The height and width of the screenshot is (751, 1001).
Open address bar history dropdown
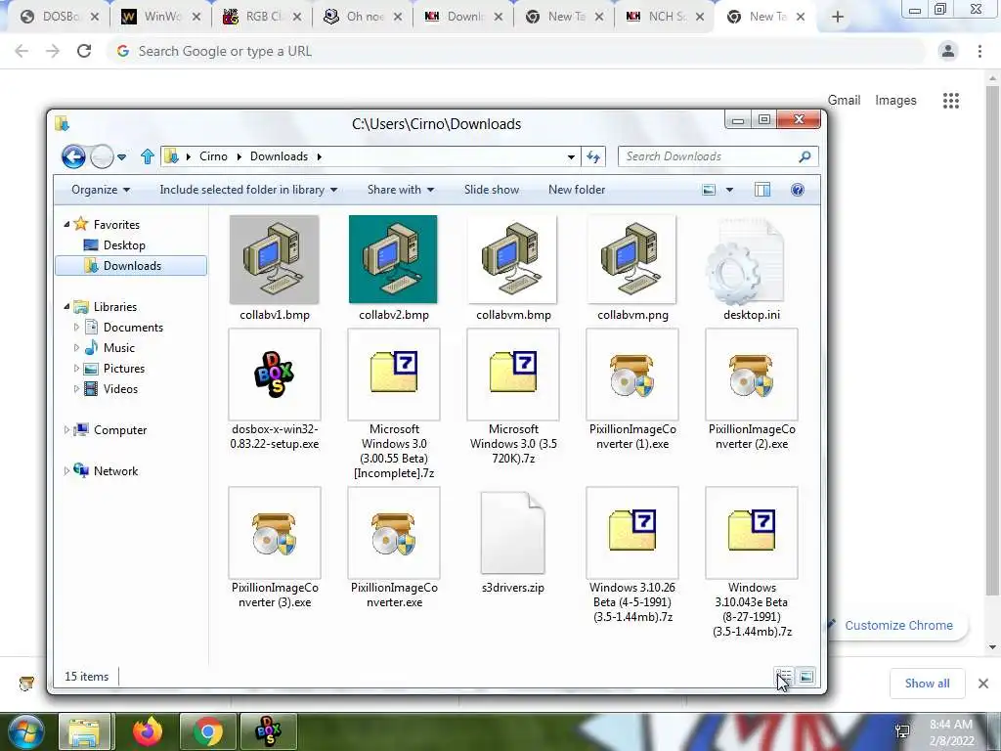[x=571, y=156]
